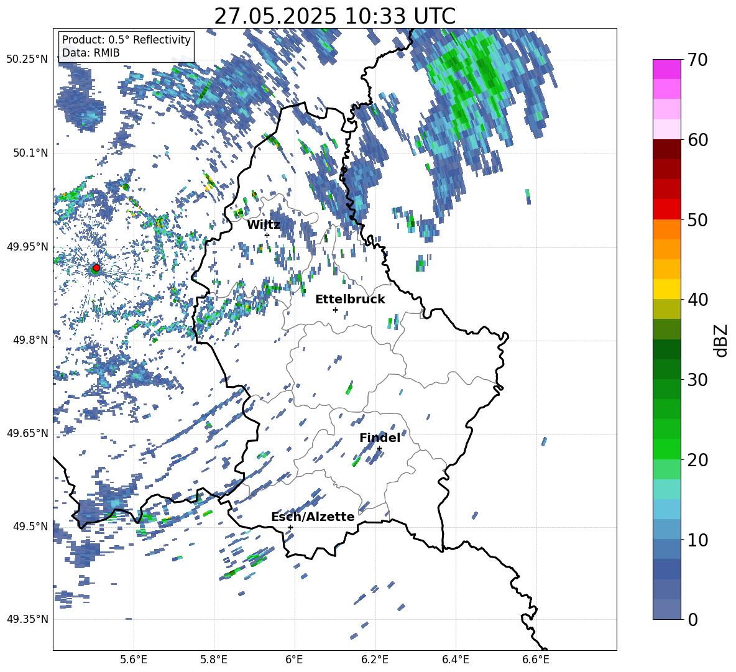Click the 70 value on the colorbar
736x672 pixels.
click(x=697, y=60)
